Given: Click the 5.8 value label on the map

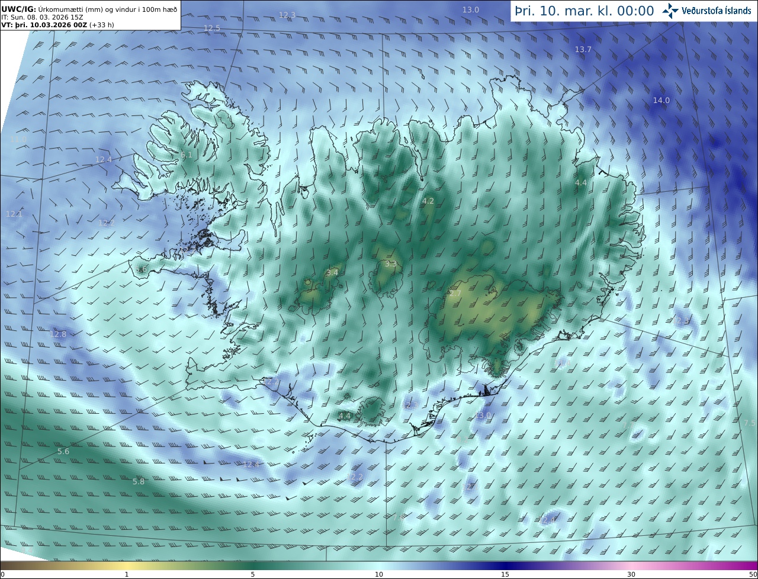Looking at the screenshot, I should pyautogui.click(x=139, y=481).
